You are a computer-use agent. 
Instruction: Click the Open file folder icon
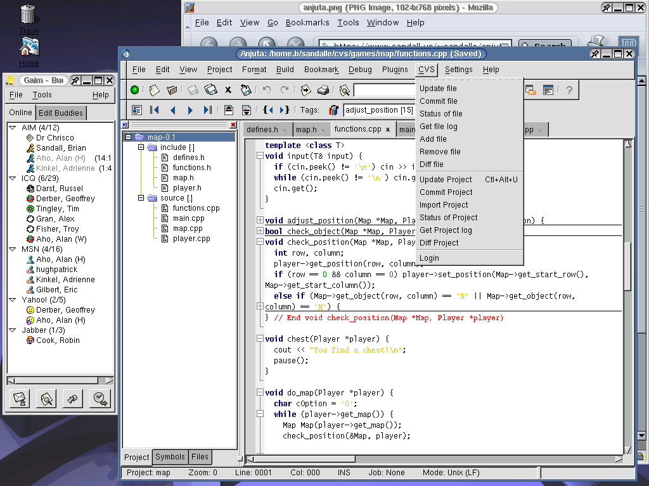point(171,90)
